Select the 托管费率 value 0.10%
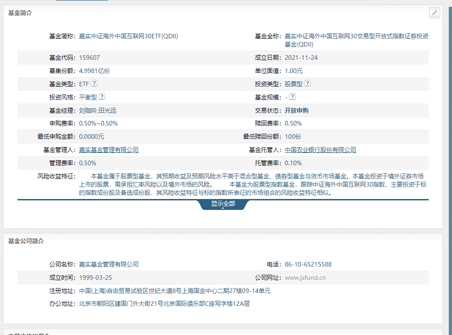Screen dimensions: 452x335 click(293, 163)
